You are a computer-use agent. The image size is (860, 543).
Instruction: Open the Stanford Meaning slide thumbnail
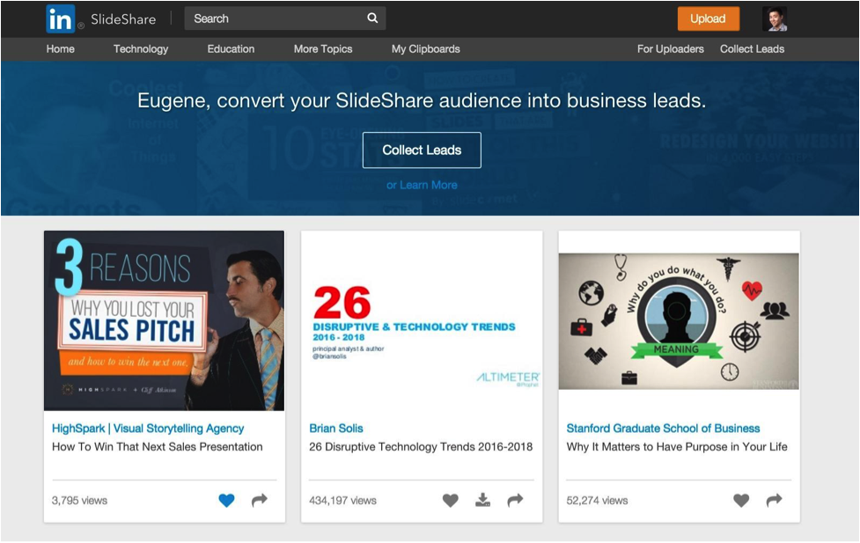coord(679,321)
